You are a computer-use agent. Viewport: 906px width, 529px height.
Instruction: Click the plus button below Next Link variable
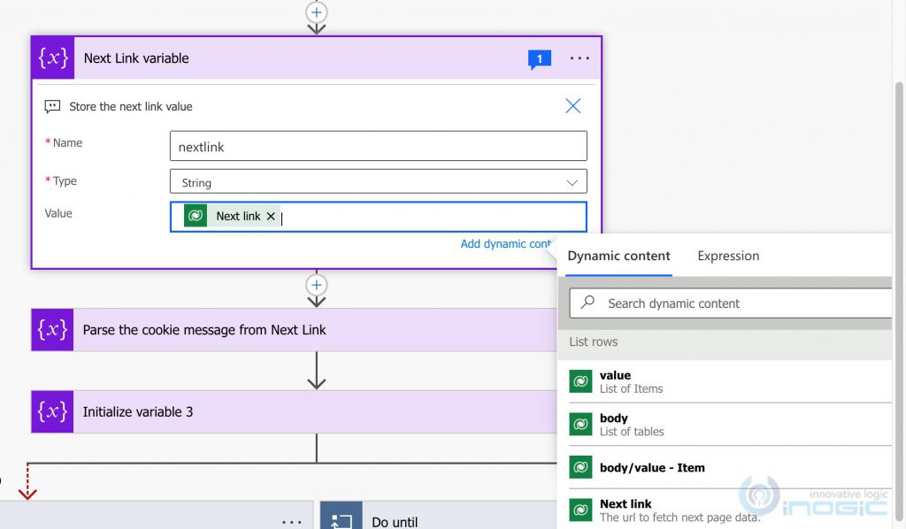click(316, 285)
